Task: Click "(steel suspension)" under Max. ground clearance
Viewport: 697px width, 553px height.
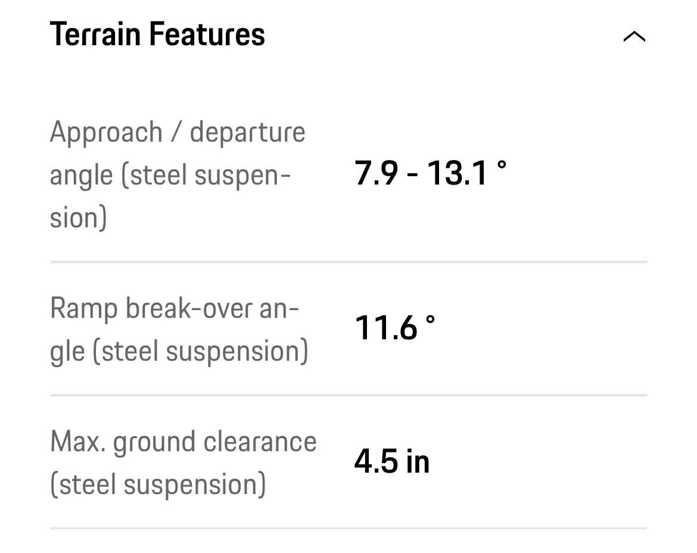Action: 158,484
